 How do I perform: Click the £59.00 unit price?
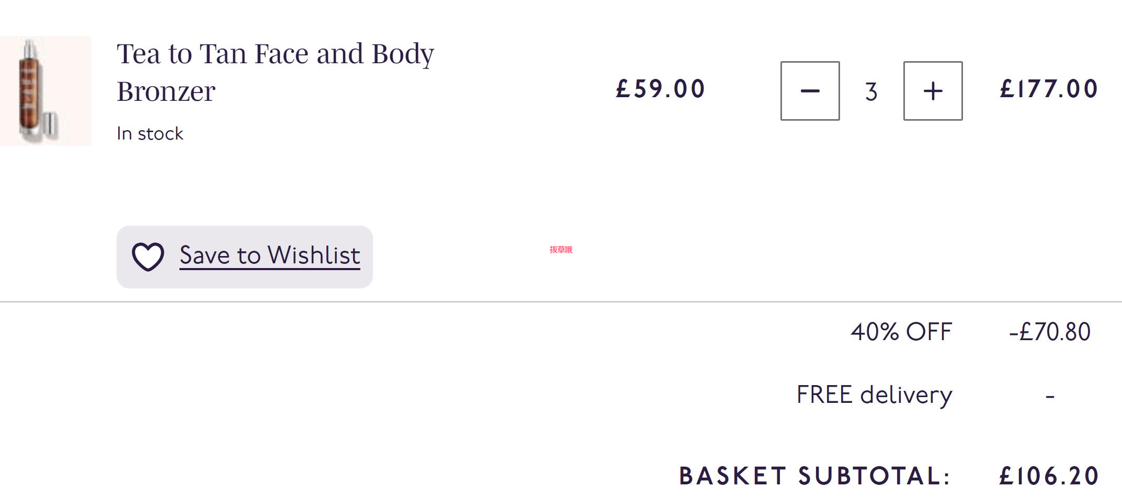661,89
